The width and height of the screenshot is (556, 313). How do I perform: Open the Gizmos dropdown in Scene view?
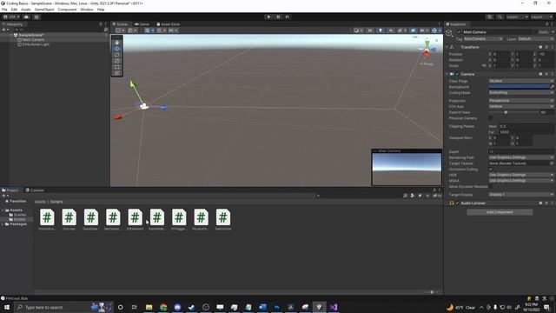pos(436,30)
